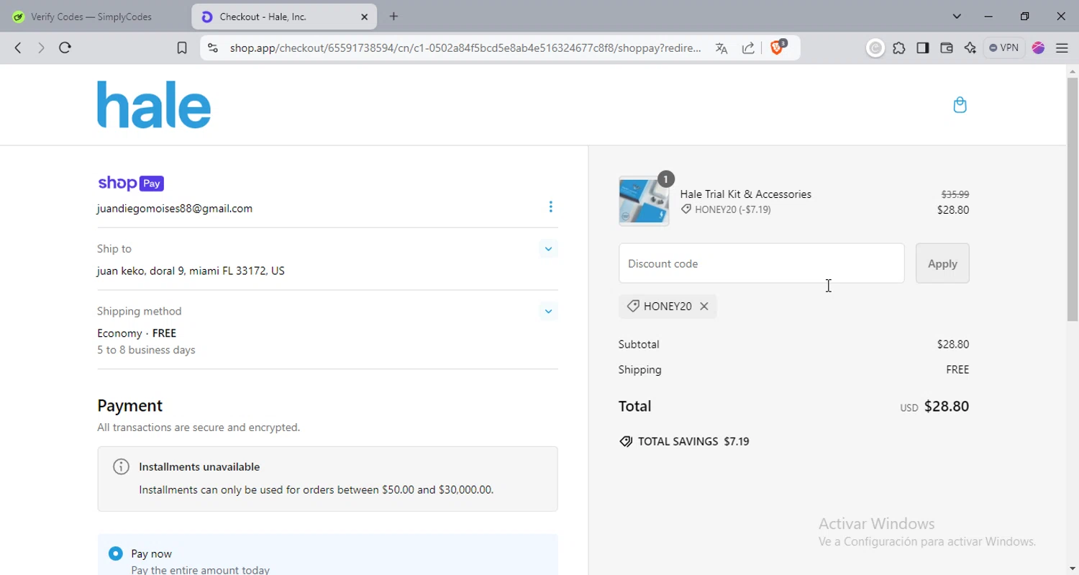Toggle the browser sidebar panel
Image resolution: width=1079 pixels, height=575 pixels.
(923, 48)
